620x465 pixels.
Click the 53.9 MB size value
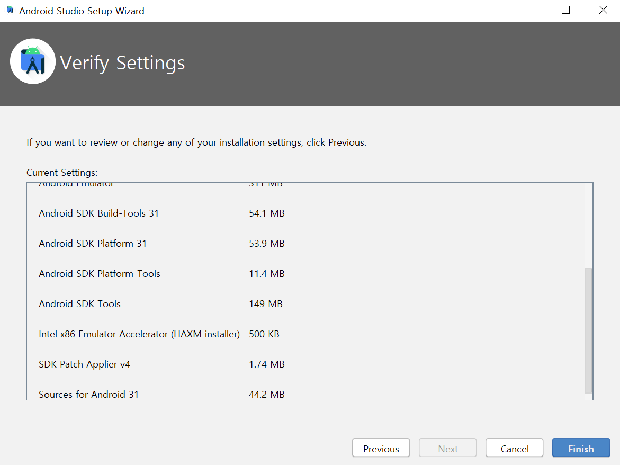(267, 244)
